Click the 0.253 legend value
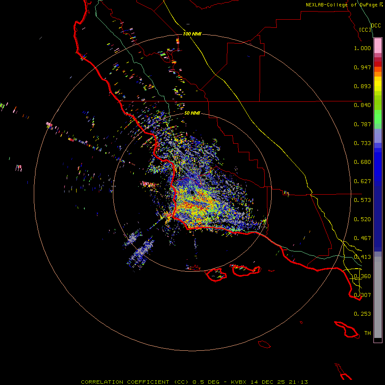Screen dimensions: 385x385 (362, 314)
